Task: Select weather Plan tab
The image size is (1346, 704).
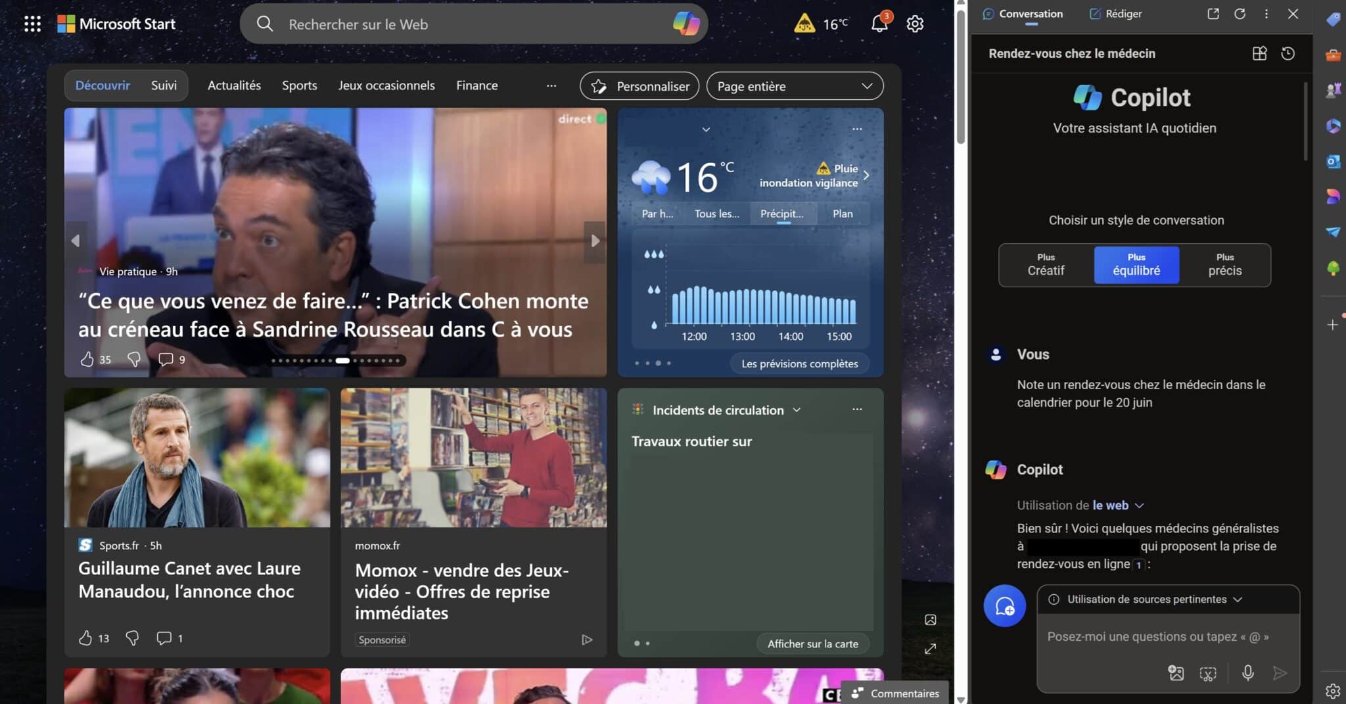Action: point(843,214)
